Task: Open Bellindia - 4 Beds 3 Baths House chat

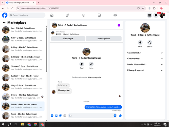Action: (x=23, y=58)
